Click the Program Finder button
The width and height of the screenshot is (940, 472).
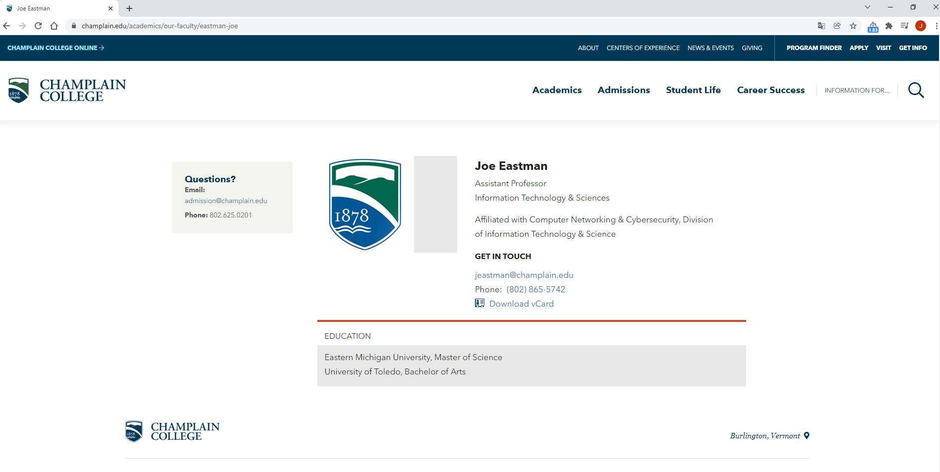pos(814,48)
